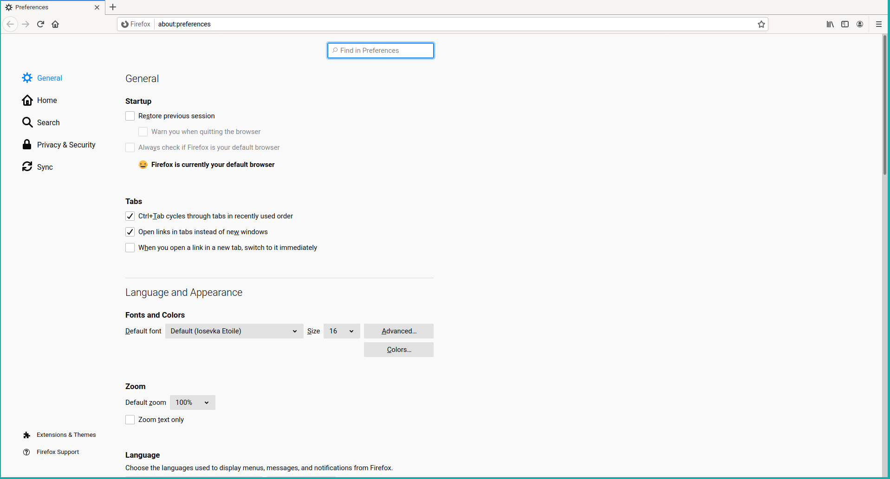Viewport: 890px width, 479px height.
Task: Open the Colors settings button
Action: [398, 350]
